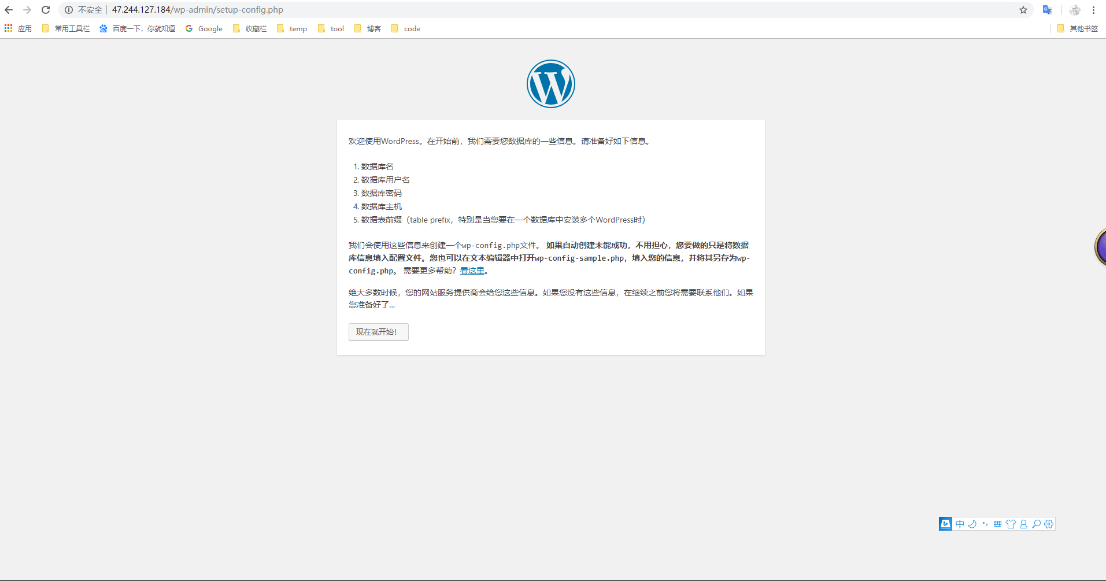The height and width of the screenshot is (581, 1106).
Task: Open the user profile avatar
Action: [1075, 10]
